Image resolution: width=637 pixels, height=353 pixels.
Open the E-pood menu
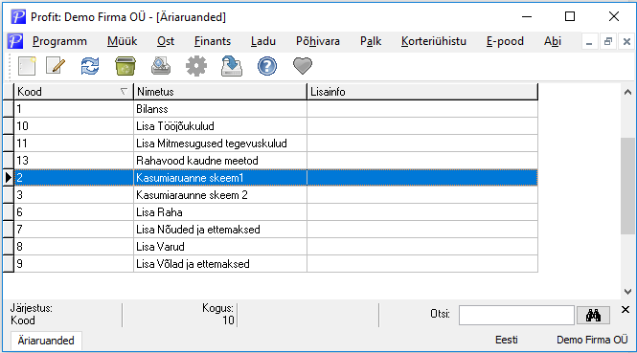[x=505, y=41]
